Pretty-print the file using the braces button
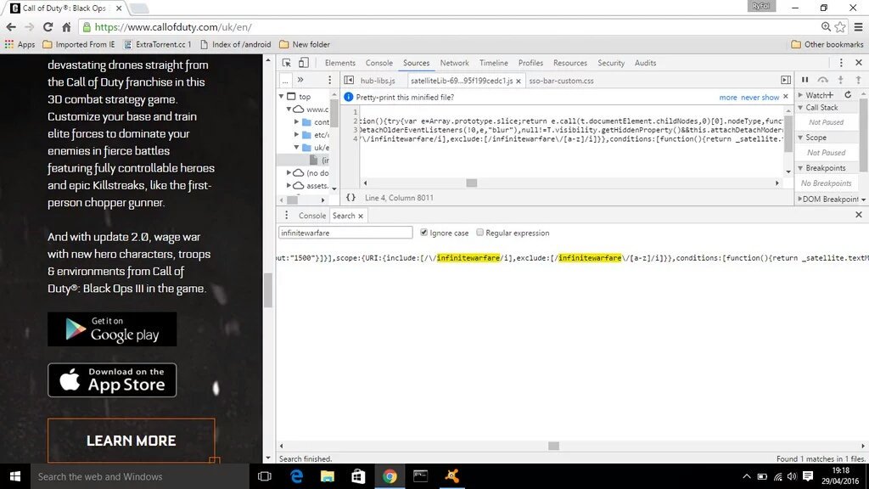Image resolution: width=869 pixels, height=489 pixels. (x=350, y=197)
